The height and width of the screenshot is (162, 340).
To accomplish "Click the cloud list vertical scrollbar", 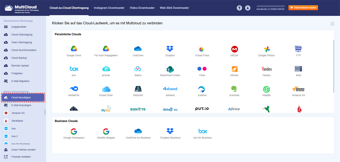I will coord(333,65).
